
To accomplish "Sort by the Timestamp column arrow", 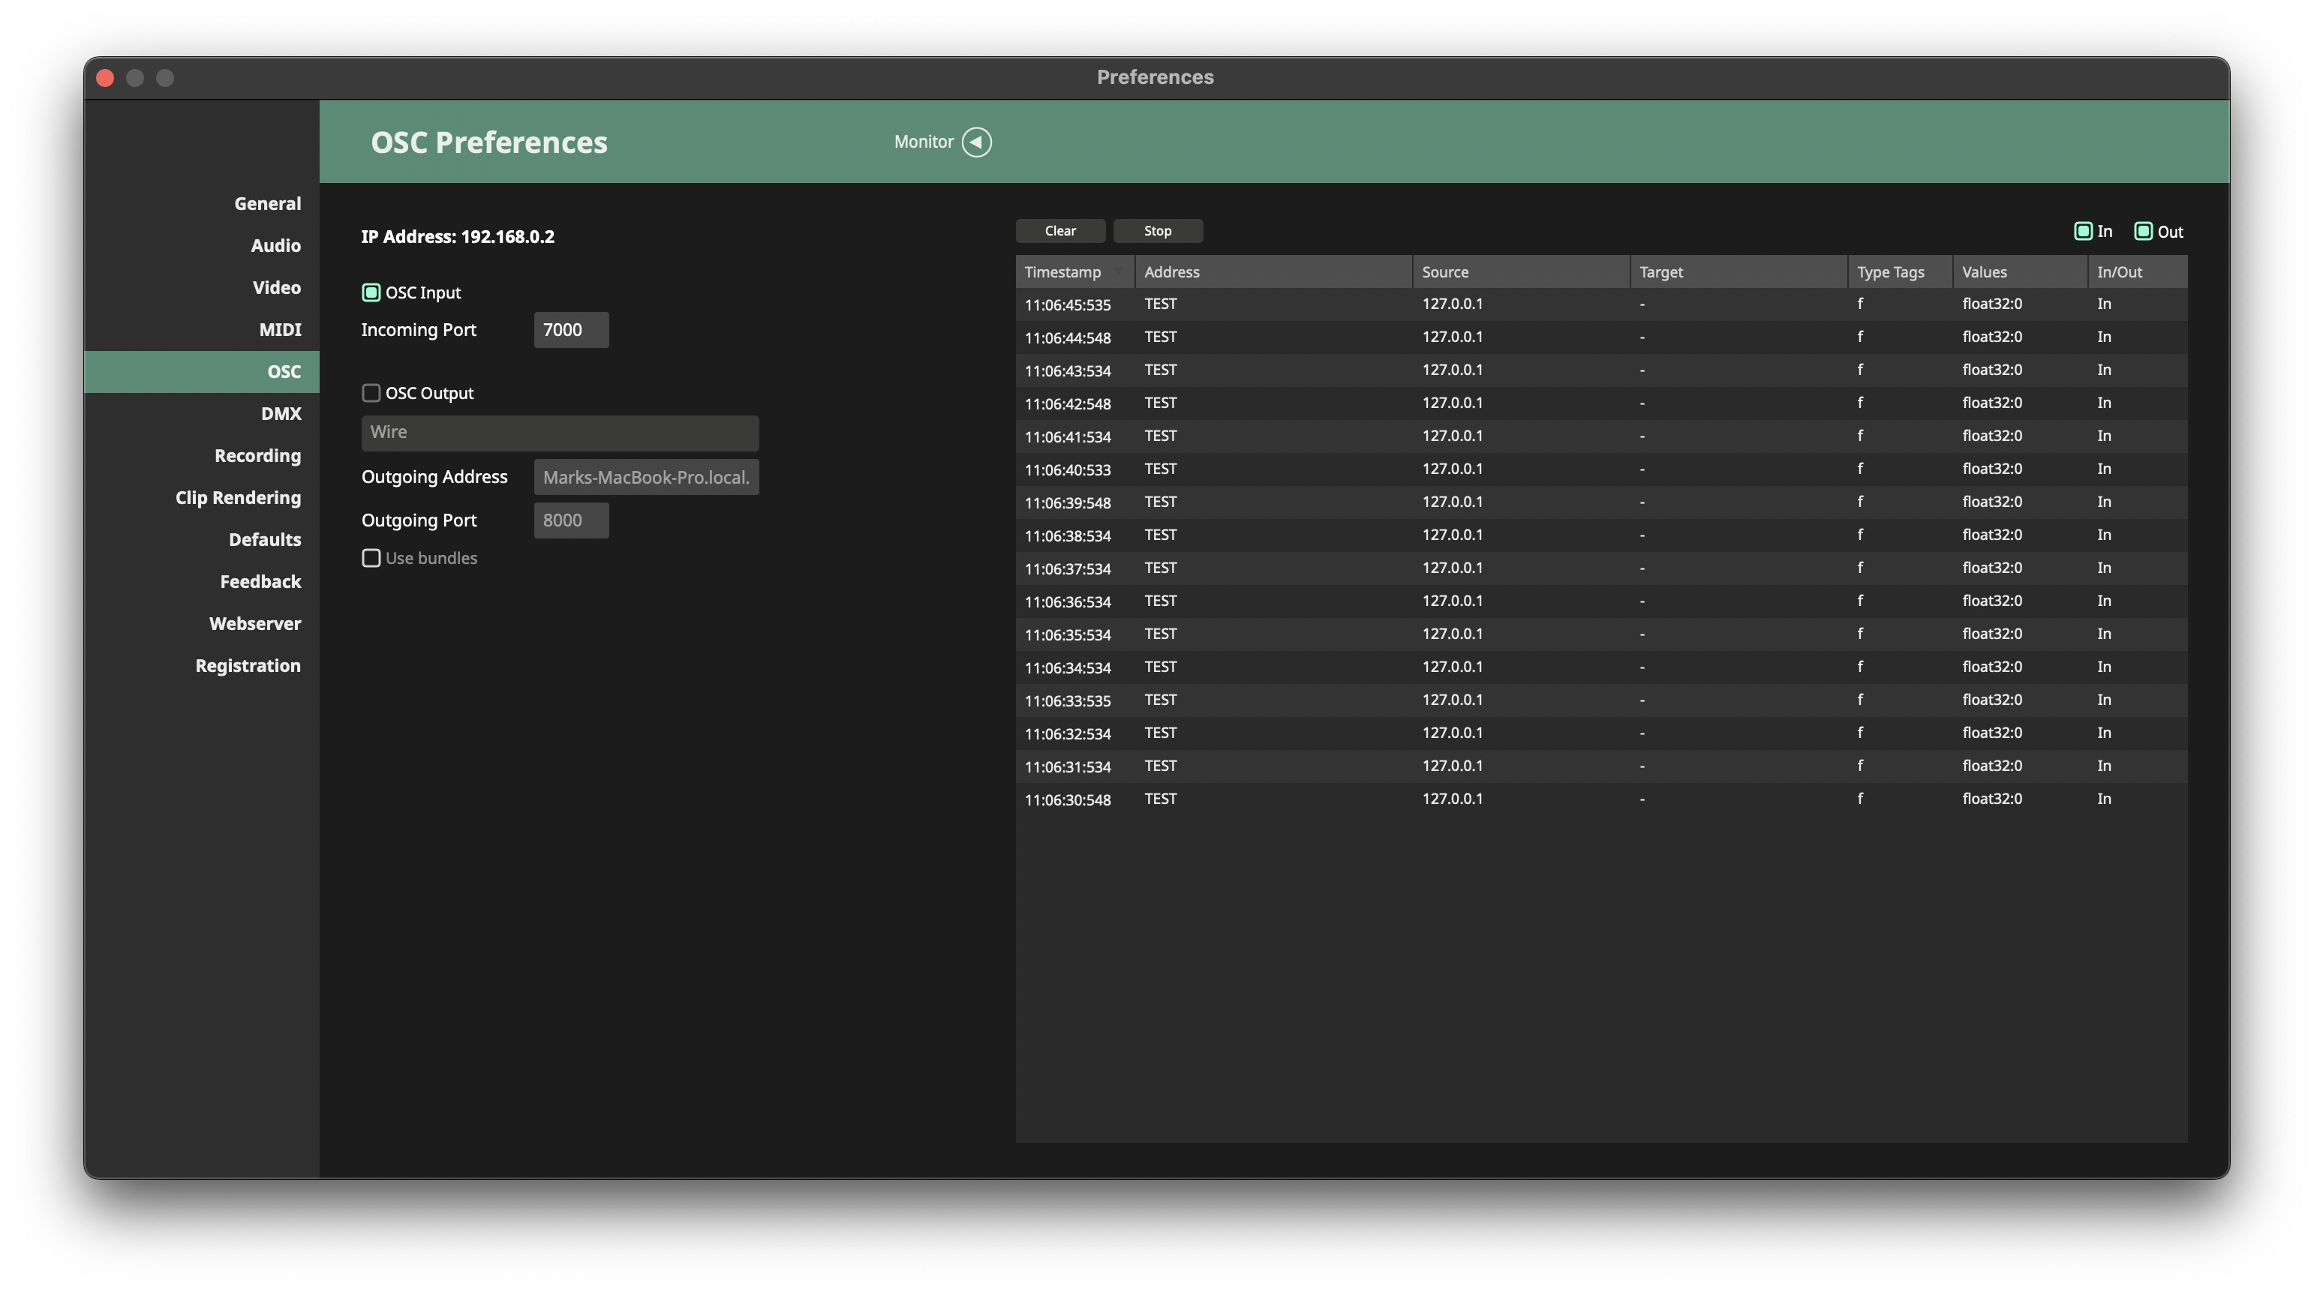I will tap(1119, 272).
